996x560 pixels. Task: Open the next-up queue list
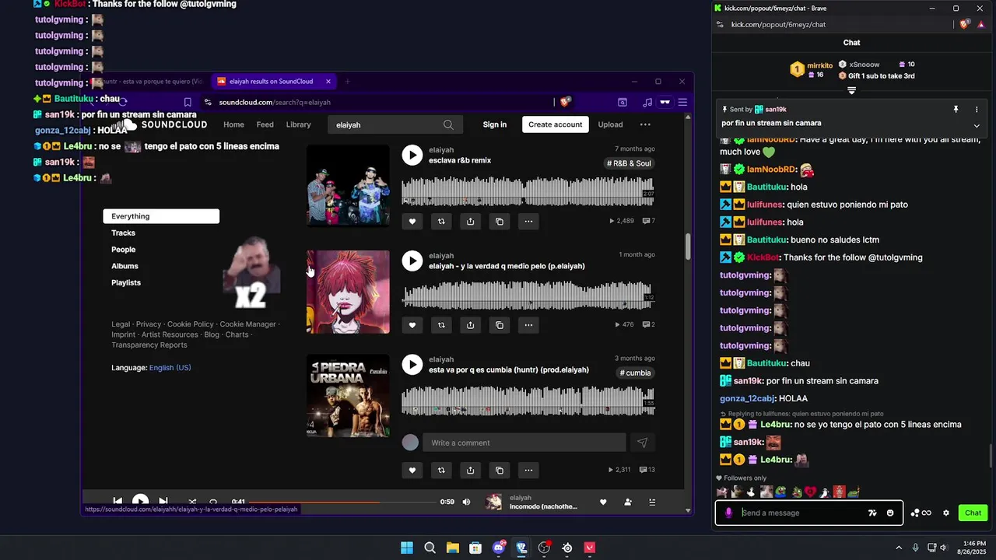(652, 502)
